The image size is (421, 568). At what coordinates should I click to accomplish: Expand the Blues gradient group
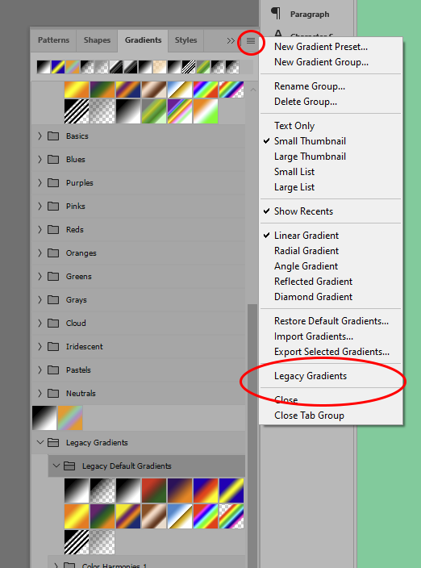click(40, 160)
